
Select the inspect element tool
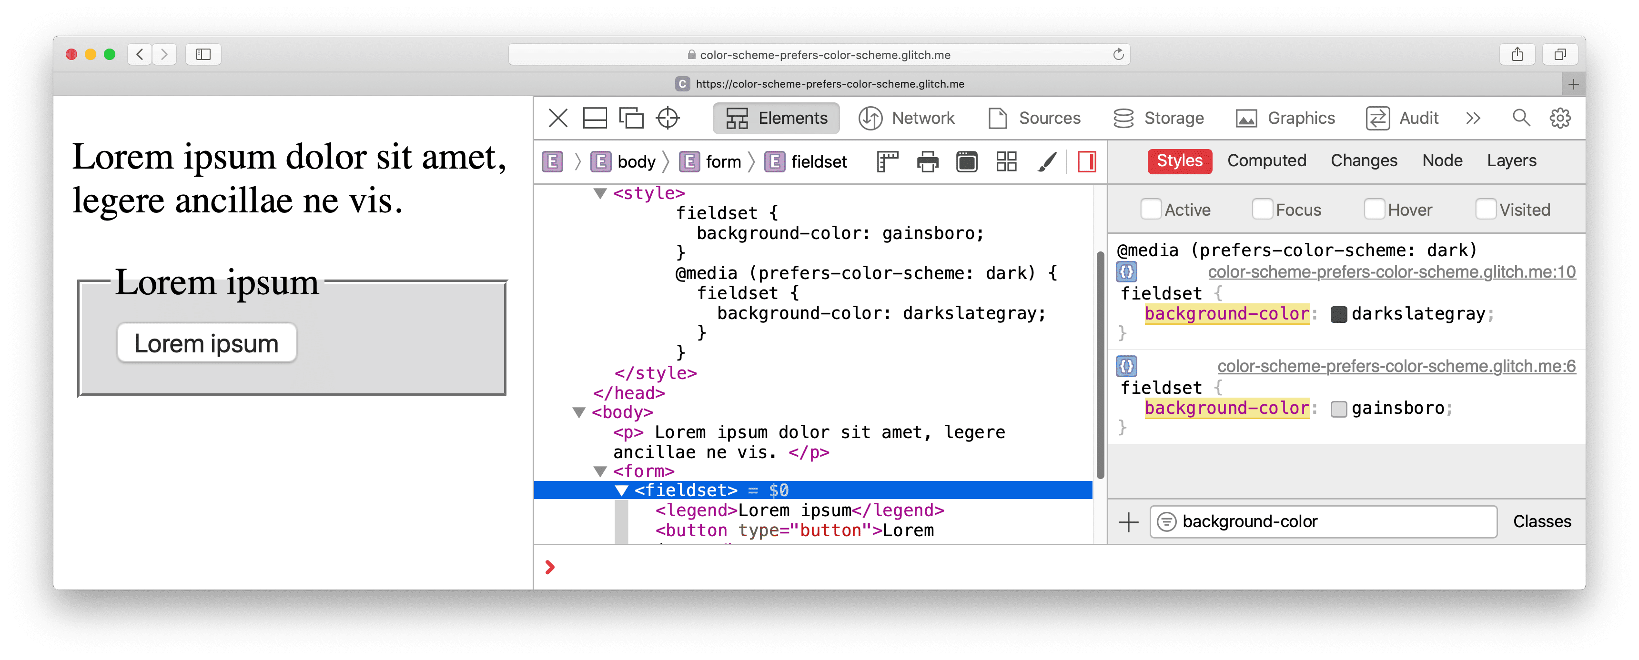(x=669, y=118)
